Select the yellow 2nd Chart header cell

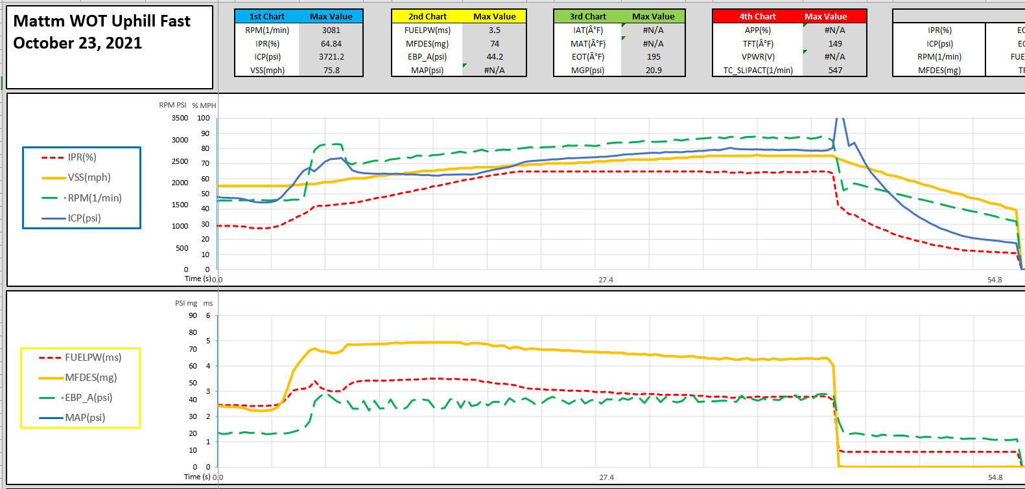point(427,16)
